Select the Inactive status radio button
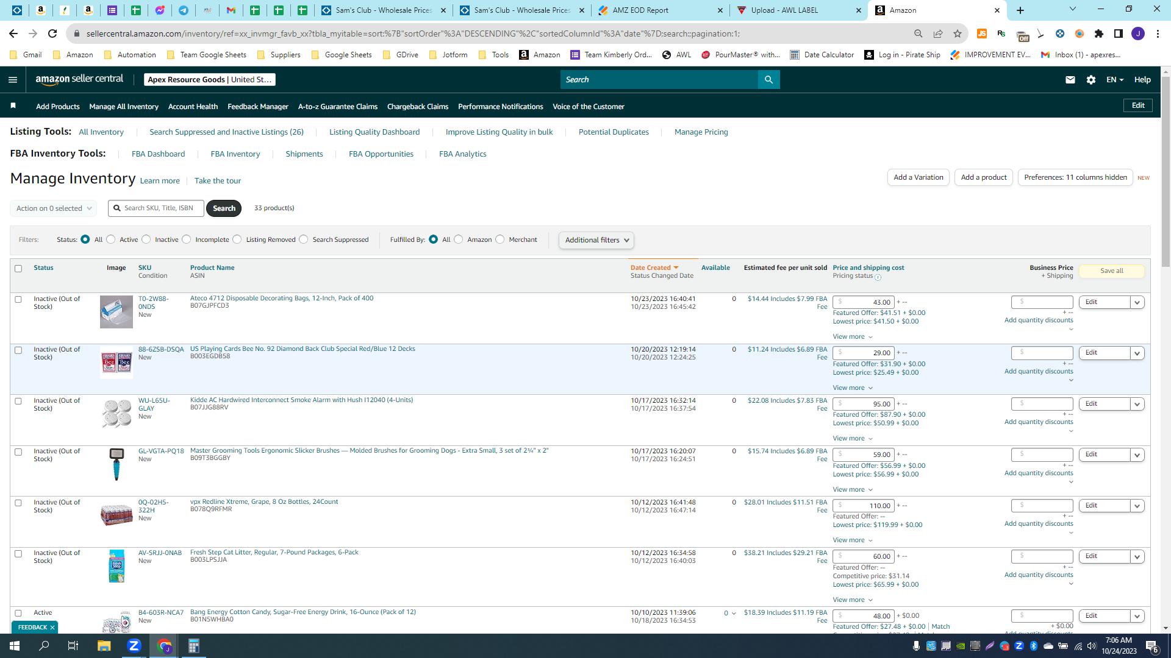 coord(146,239)
